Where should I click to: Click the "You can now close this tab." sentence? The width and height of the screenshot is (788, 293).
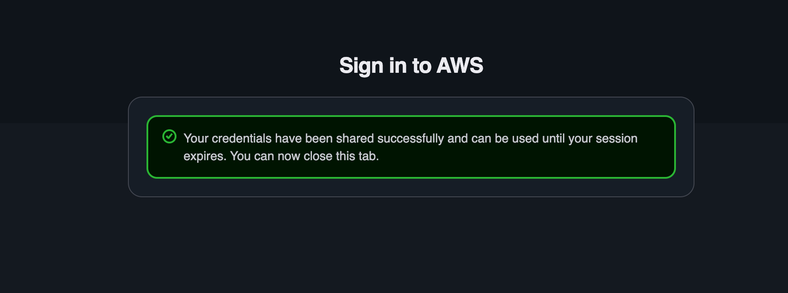304,156
